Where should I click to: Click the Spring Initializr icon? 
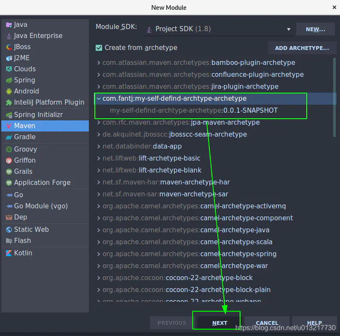(x=9, y=115)
